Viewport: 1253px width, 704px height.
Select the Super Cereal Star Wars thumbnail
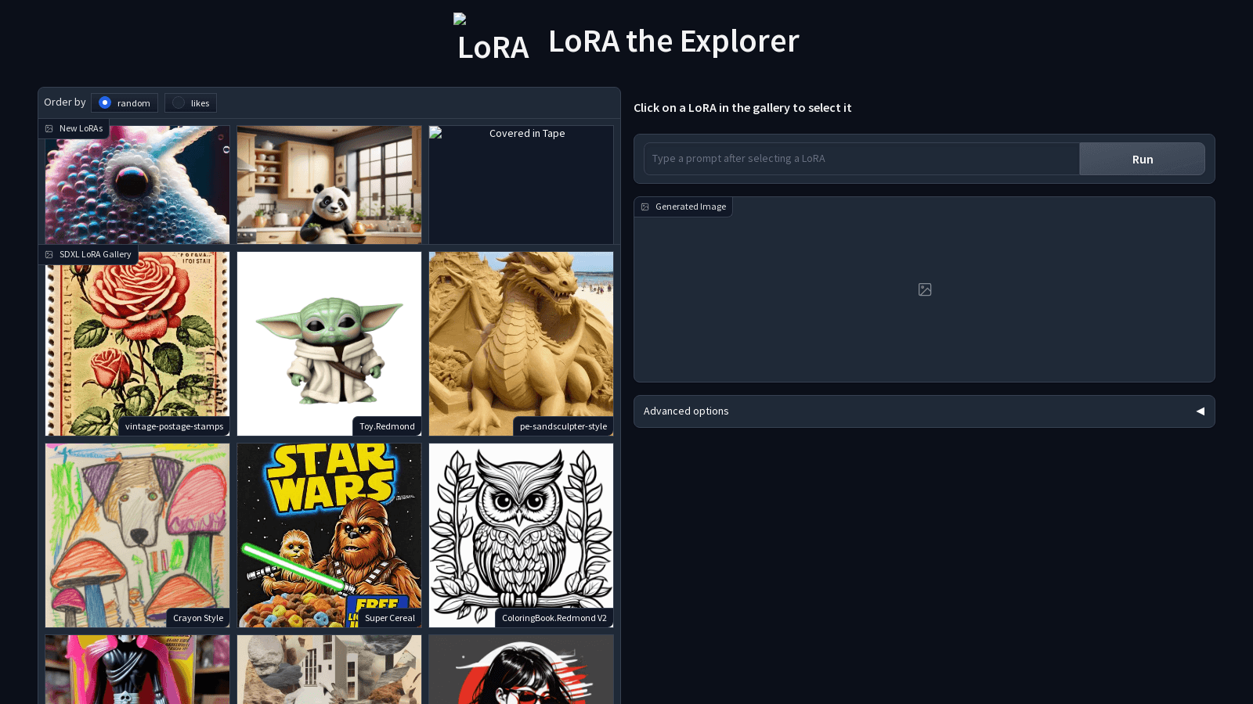tap(329, 535)
